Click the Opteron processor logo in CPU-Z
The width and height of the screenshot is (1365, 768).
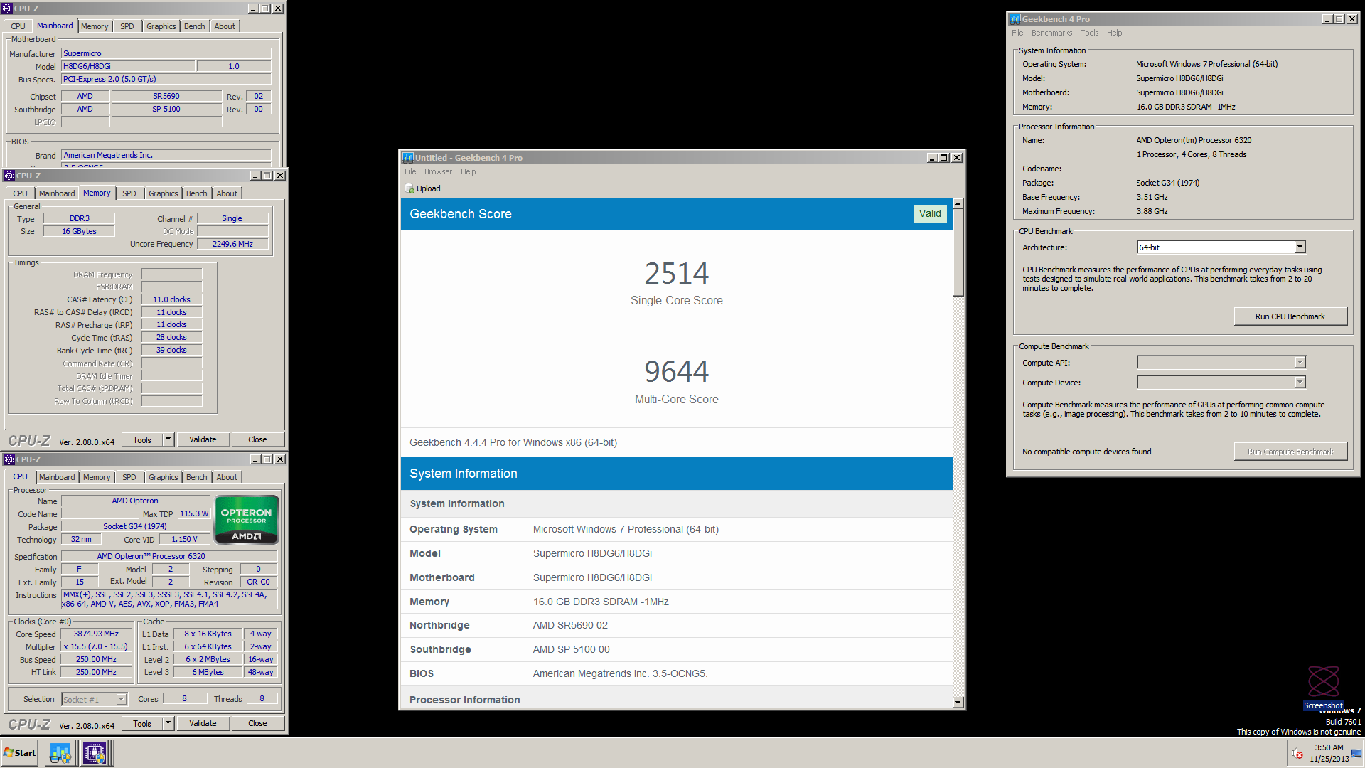pyautogui.click(x=246, y=520)
